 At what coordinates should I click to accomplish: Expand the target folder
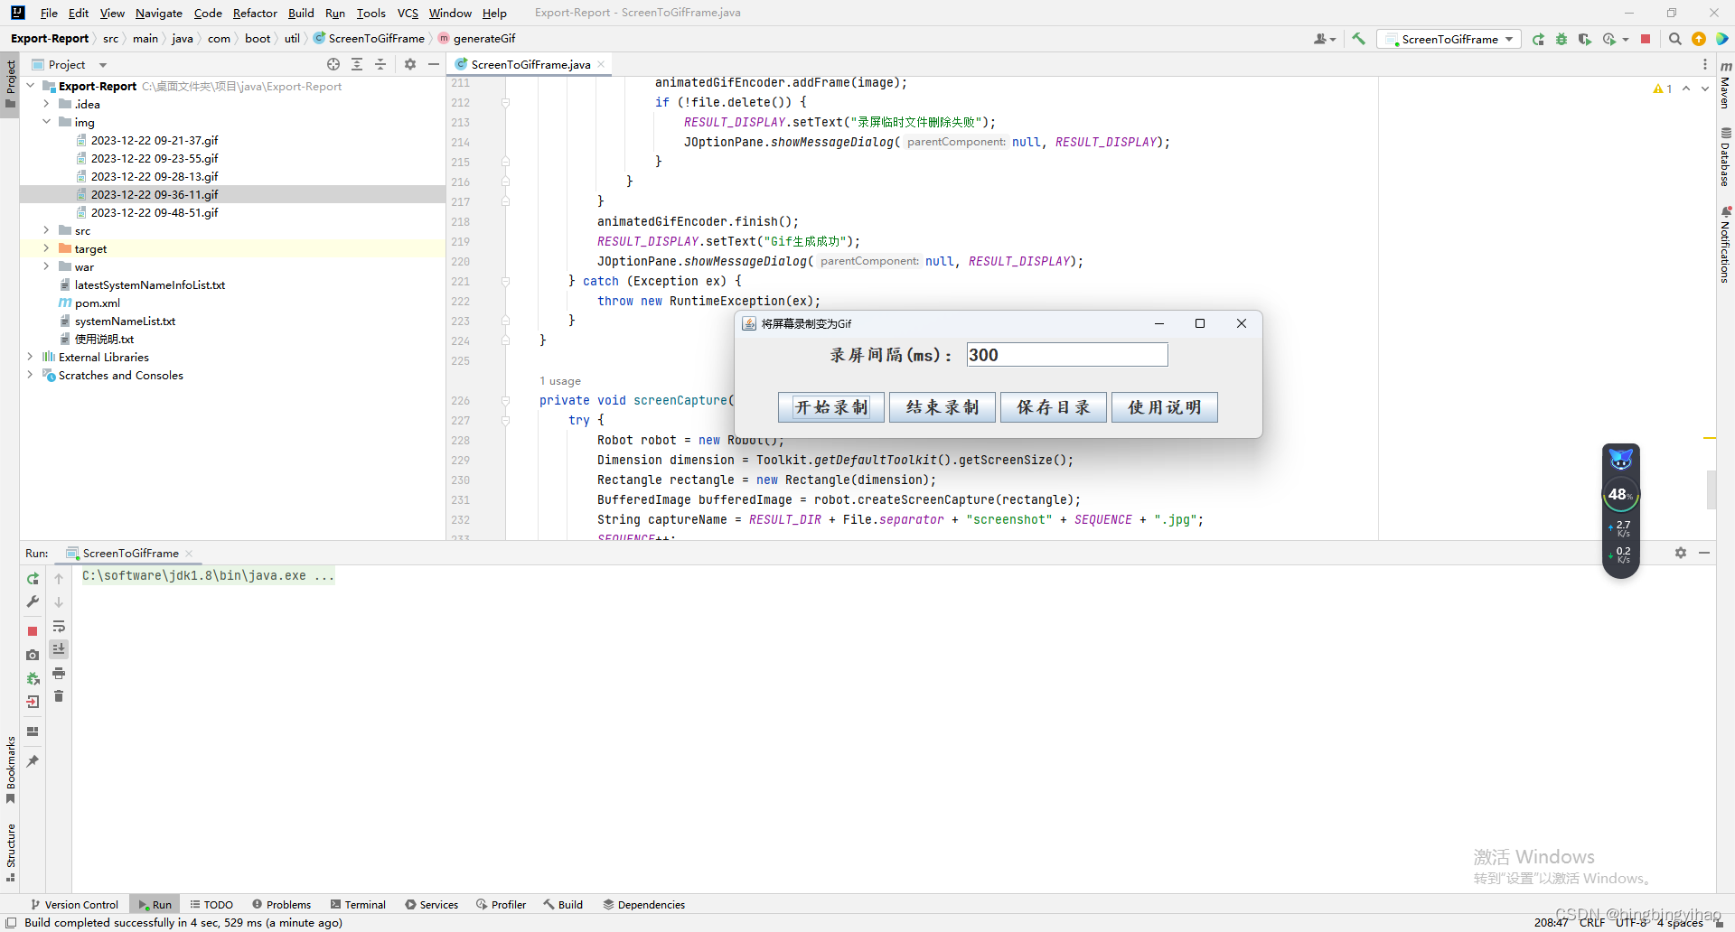(x=47, y=248)
